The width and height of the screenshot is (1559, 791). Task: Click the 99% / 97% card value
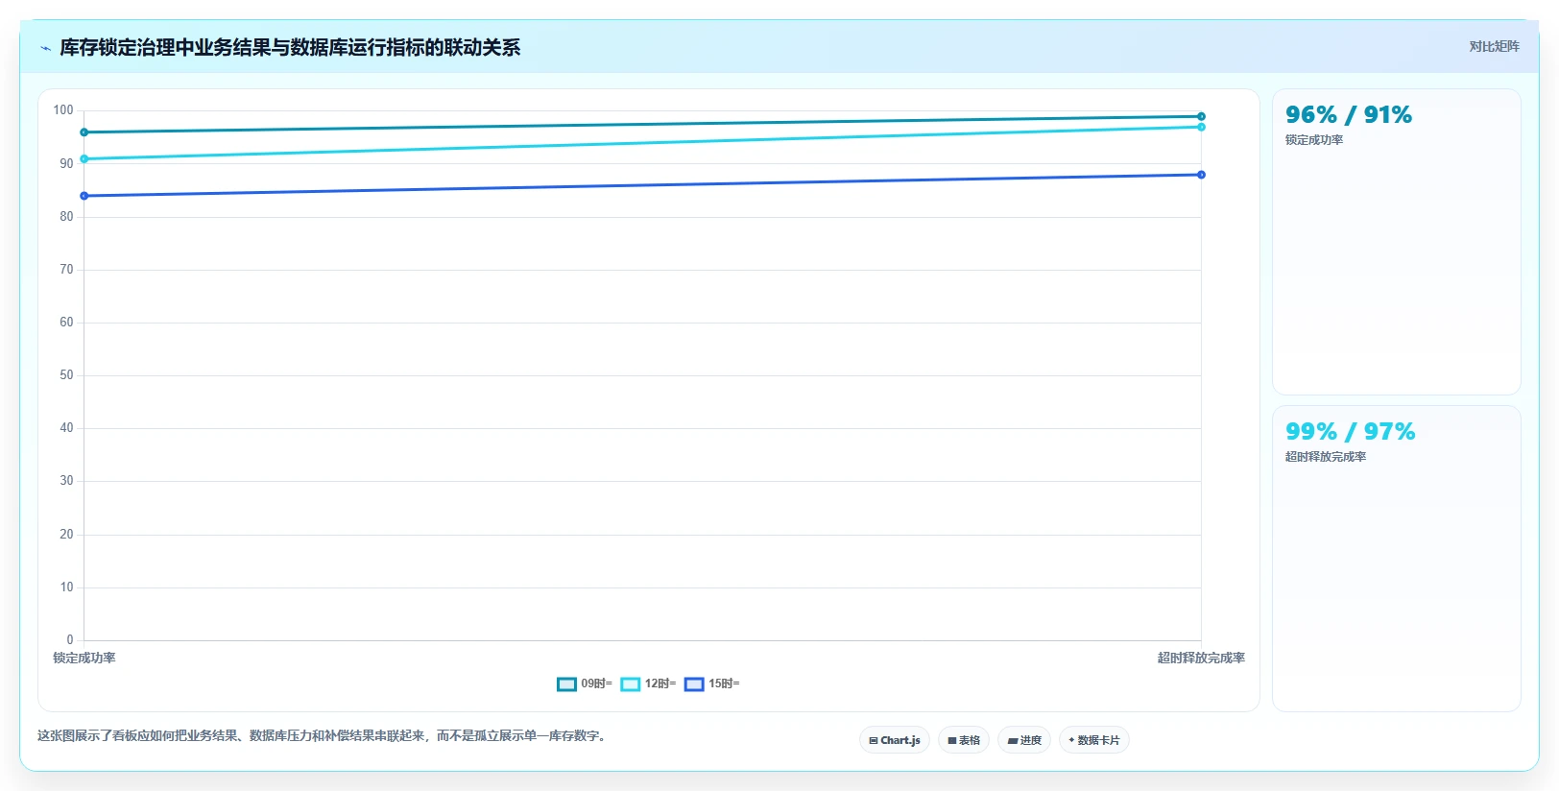[x=1351, y=432]
